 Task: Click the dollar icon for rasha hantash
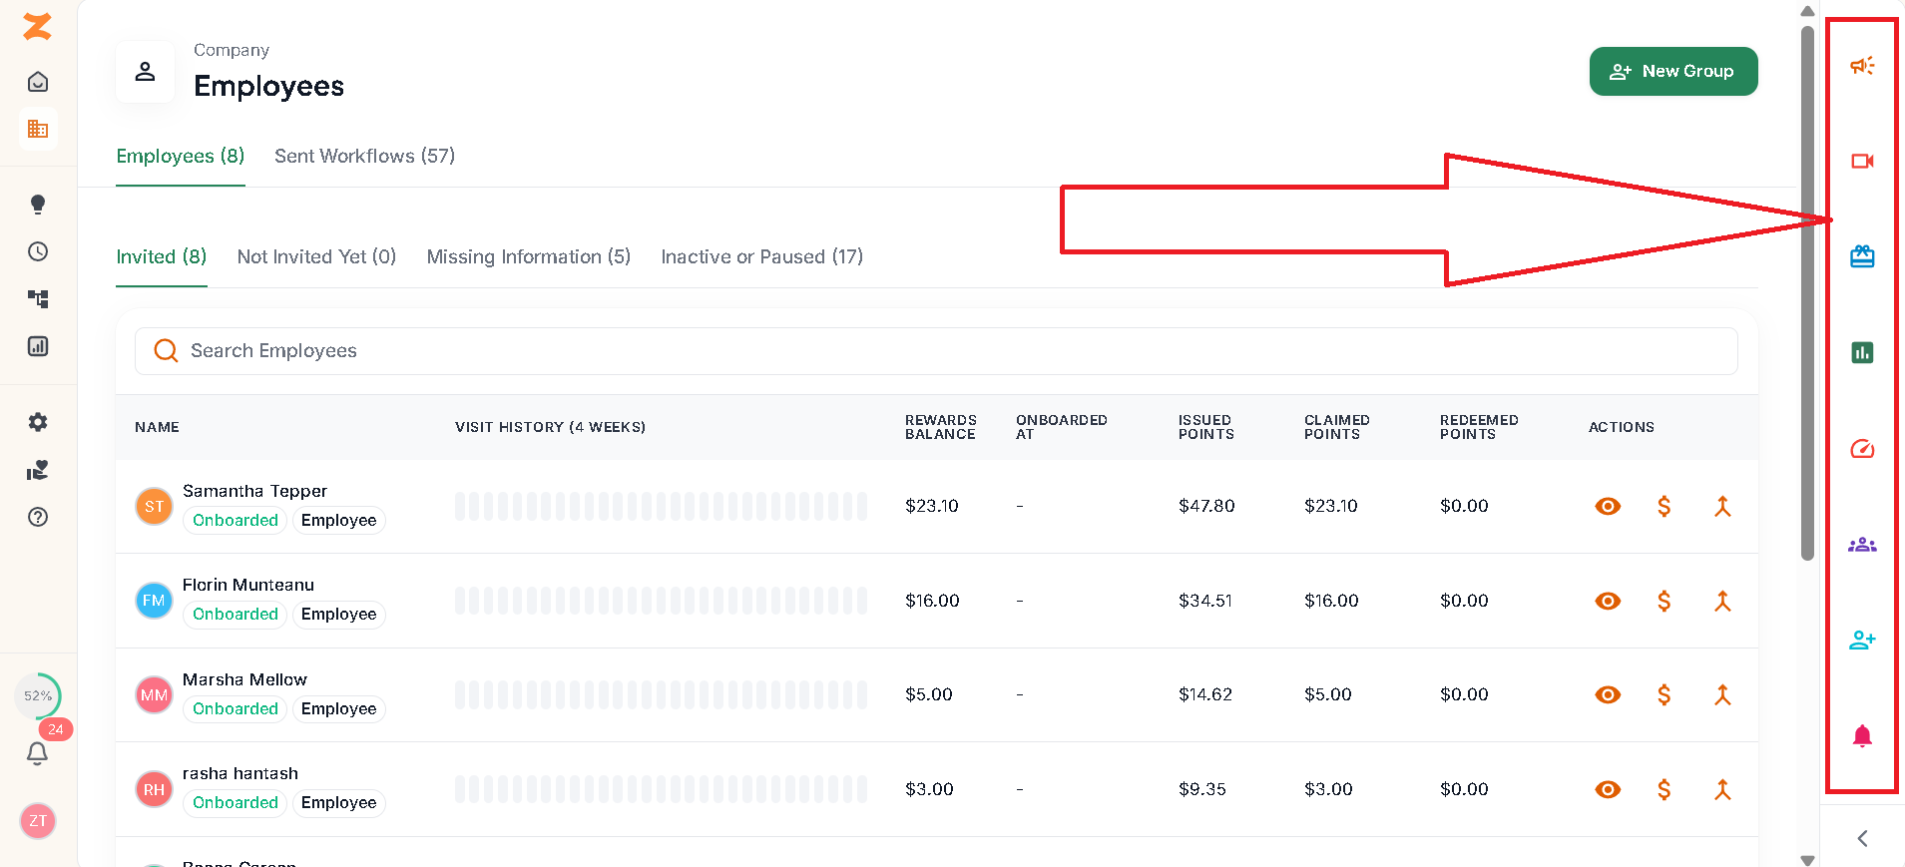pyautogui.click(x=1665, y=789)
